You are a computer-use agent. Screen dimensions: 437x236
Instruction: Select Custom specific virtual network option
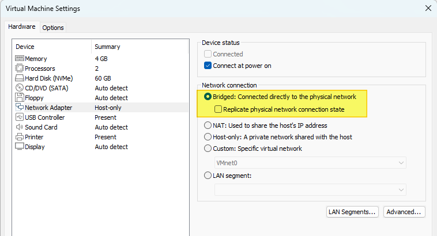coord(208,149)
